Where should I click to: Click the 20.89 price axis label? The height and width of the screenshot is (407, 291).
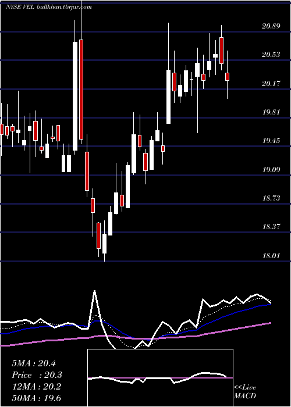click(x=271, y=26)
